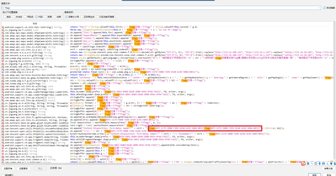
Task: Toggle Sogou punctuation mode icon
Action: pyautogui.click(x=312, y=164)
